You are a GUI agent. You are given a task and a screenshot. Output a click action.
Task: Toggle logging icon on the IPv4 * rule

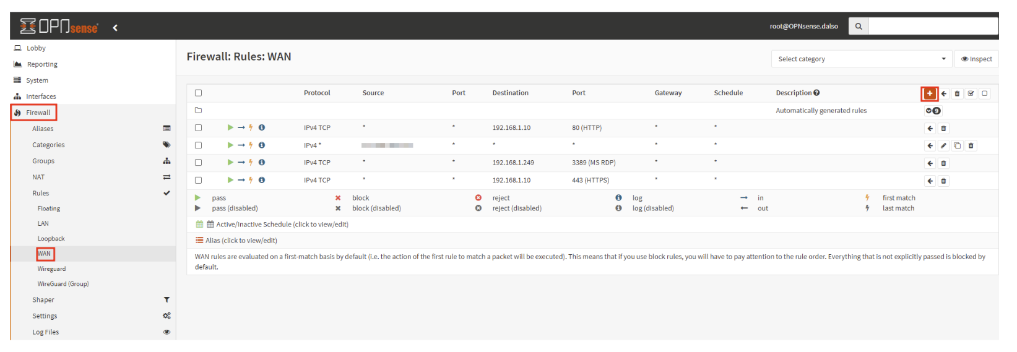click(262, 145)
